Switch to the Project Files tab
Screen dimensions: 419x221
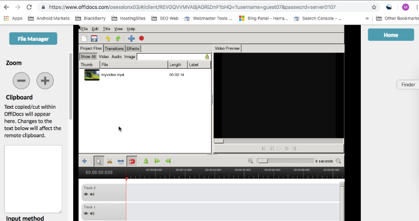91,49
